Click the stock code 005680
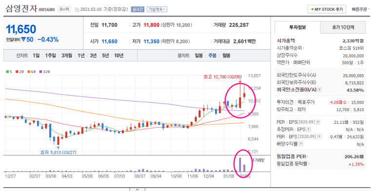 [x=47, y=10]
